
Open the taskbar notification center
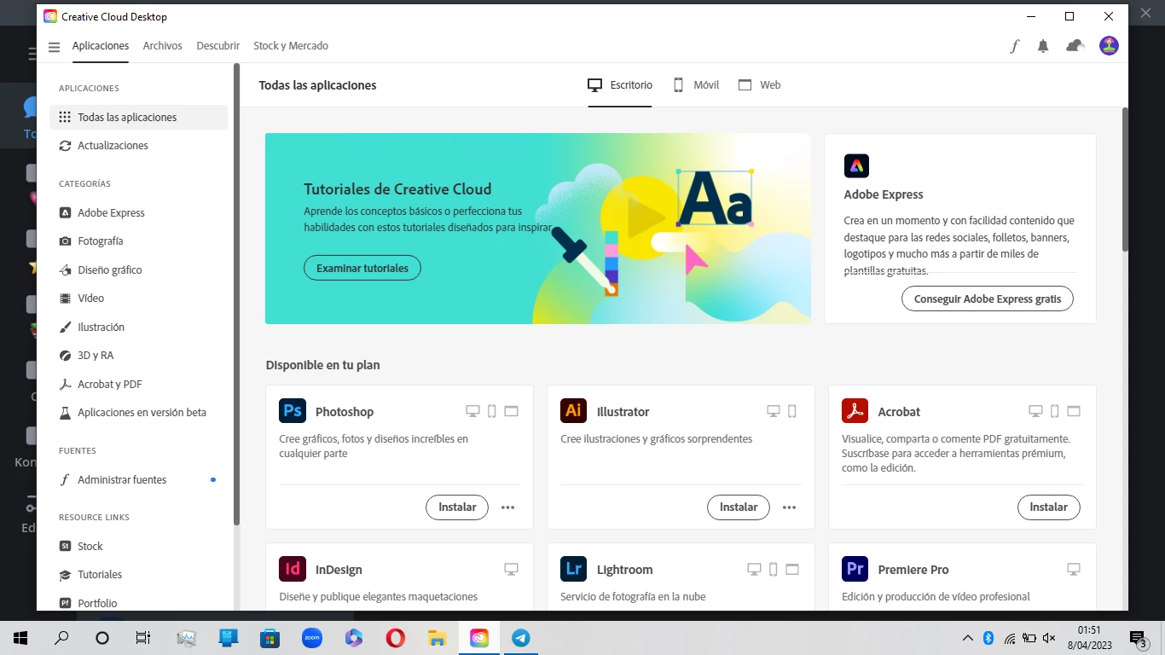click(1139, 638)
